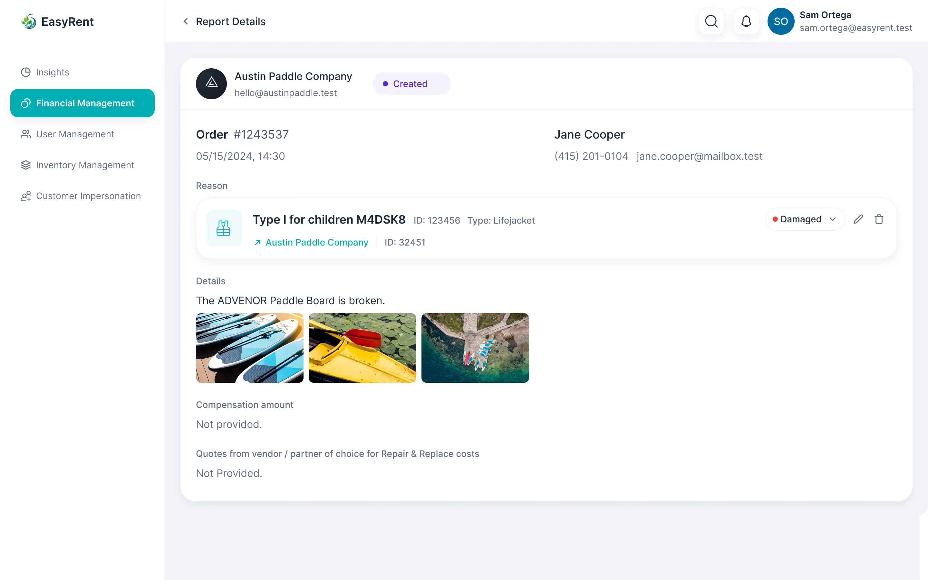Click the jane.cooper@mailbox.test email
This screenshot has width=928, height=580.
click(x=700, y=156)
